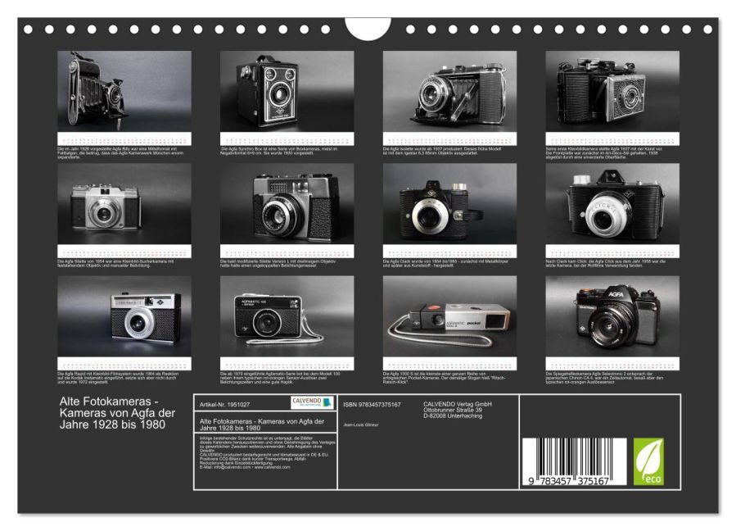The width and height of the screenshot is (736, 531).
Task: Click the author name below the ISBN
Action: coord(361,424)
